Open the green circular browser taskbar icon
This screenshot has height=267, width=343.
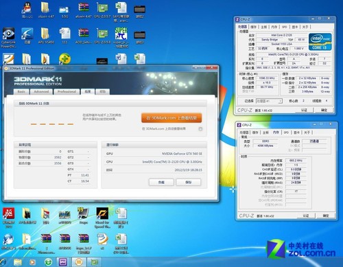(x=48, y=262)
